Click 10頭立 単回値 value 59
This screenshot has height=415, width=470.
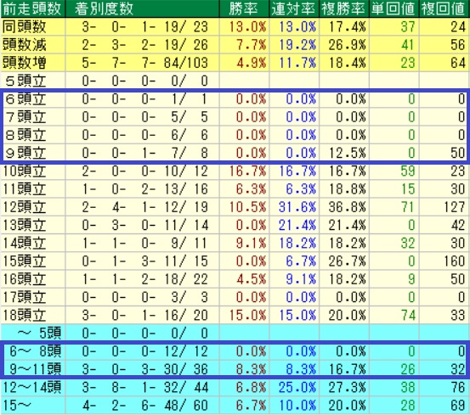[x=408, y=171]
